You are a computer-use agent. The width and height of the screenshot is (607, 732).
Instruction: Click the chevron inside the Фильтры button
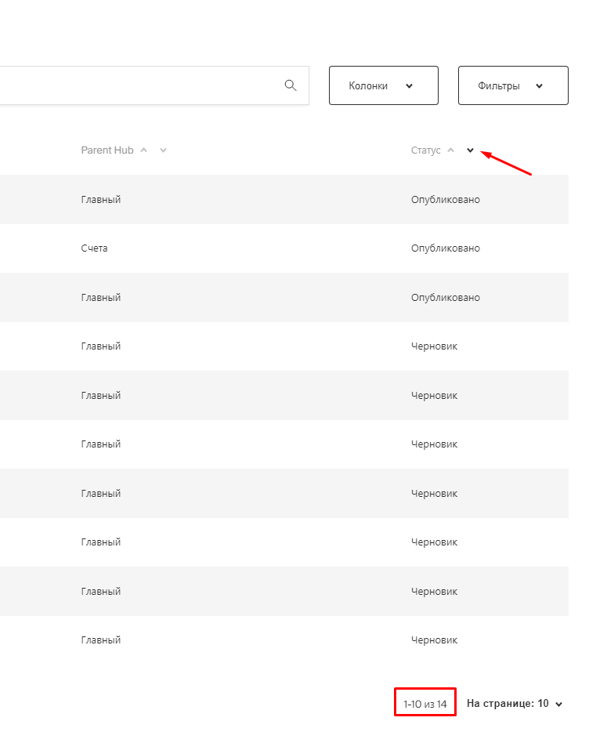pyautogui.click(x=539, y=85)
